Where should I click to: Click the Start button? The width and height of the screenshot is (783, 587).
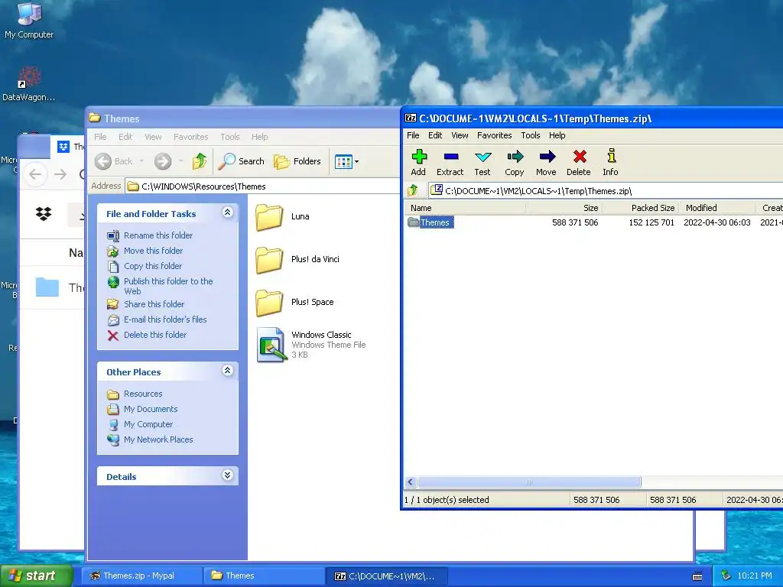click(37, 576)
